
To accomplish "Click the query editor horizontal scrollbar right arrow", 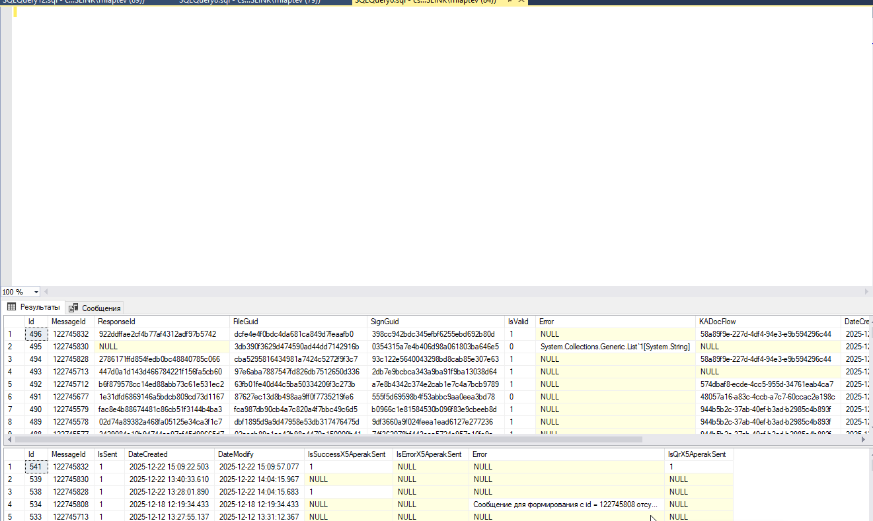I will (866, 292).
